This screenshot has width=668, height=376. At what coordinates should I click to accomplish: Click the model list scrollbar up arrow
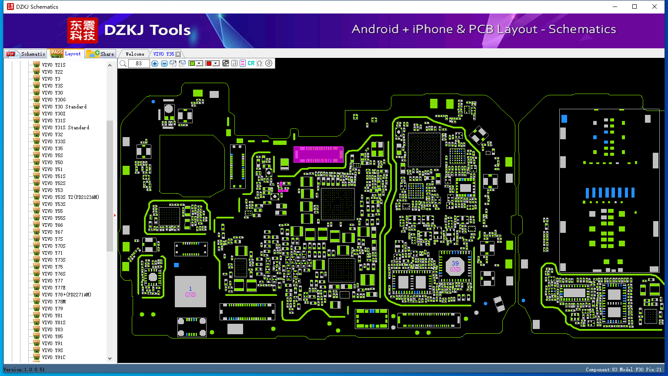110,65
